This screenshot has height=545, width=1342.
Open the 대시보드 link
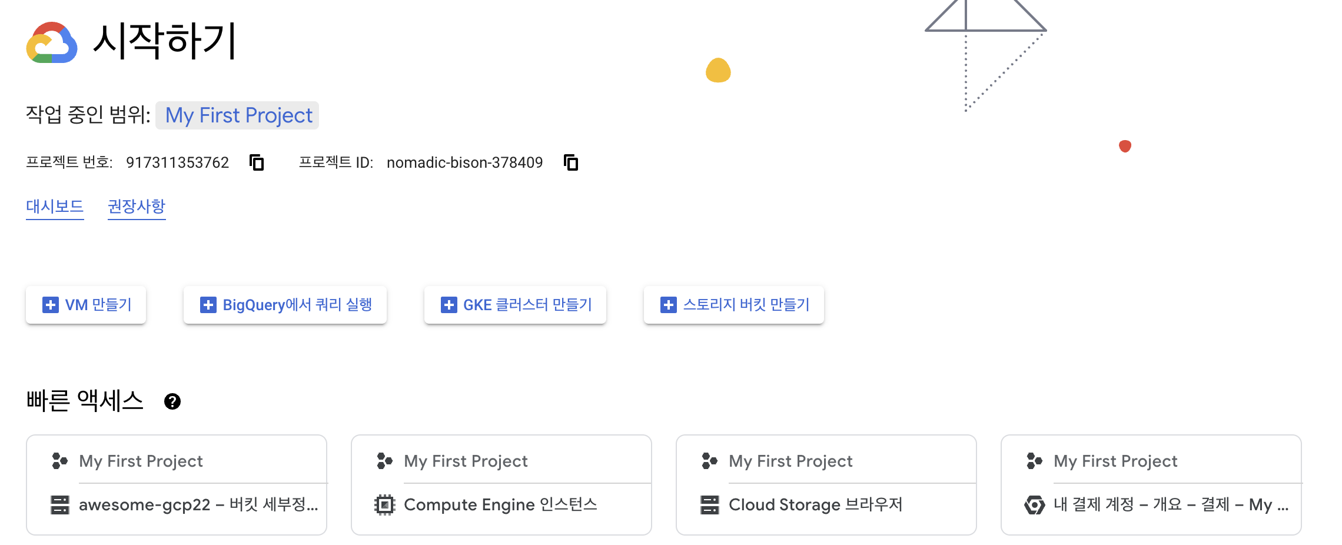click(x=55, y=207)
